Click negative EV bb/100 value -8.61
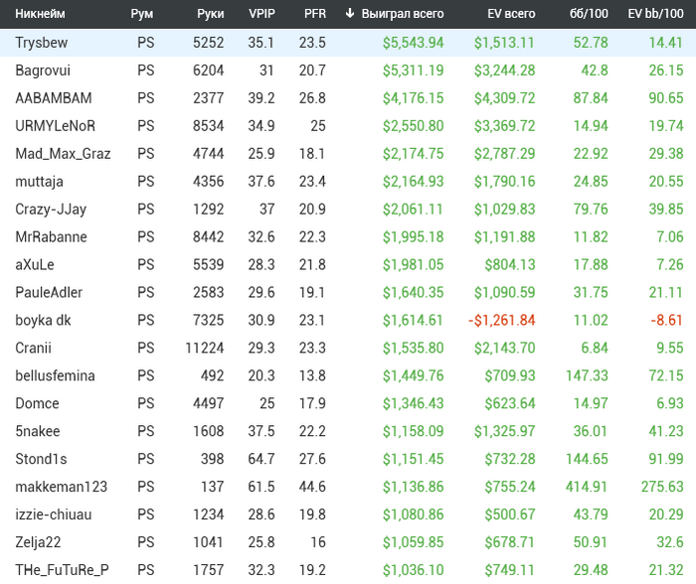The image size is (696, 584). pyautogui.click(x=667, y=320)
